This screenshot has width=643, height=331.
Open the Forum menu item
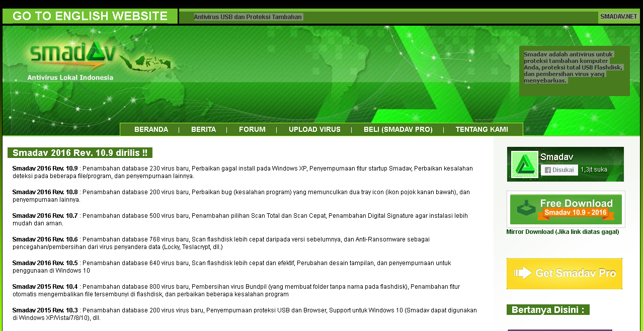[252, 129]
